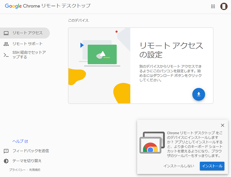The height and width of the screenshot is (177, 231).
Task: Click the Chrome Remote Desktop app icon in prompt
Action: 152,142
